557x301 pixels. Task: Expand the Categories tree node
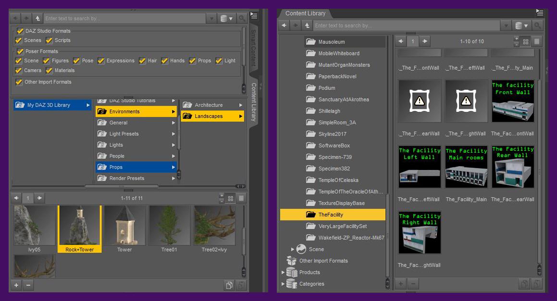(x=283, y=284)
